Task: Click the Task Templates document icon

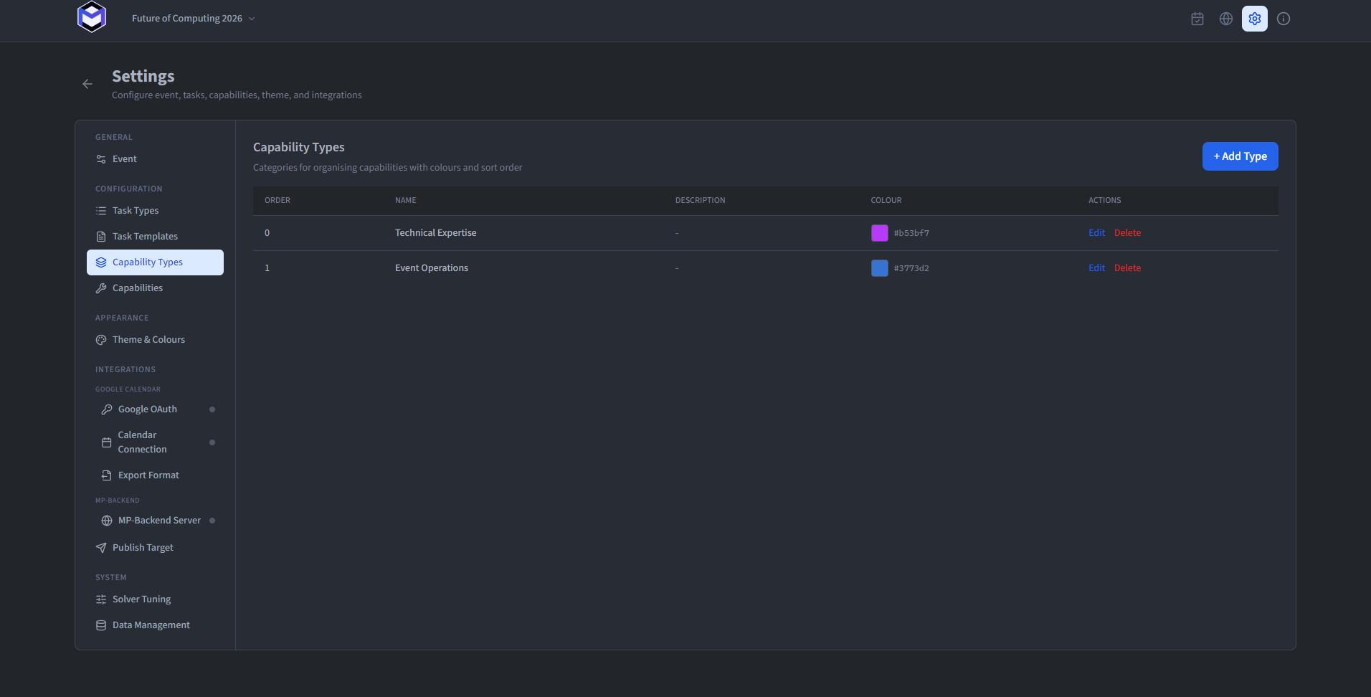Action: coord(101,237)
